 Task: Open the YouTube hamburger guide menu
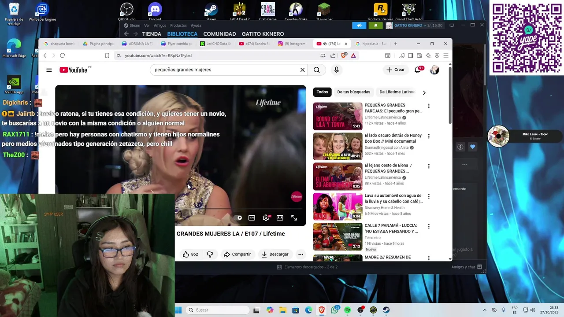coord(49,70)
